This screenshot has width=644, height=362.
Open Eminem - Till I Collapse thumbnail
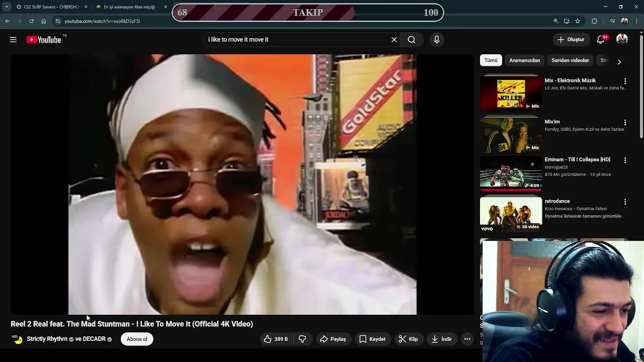click(x=511, y=173)
